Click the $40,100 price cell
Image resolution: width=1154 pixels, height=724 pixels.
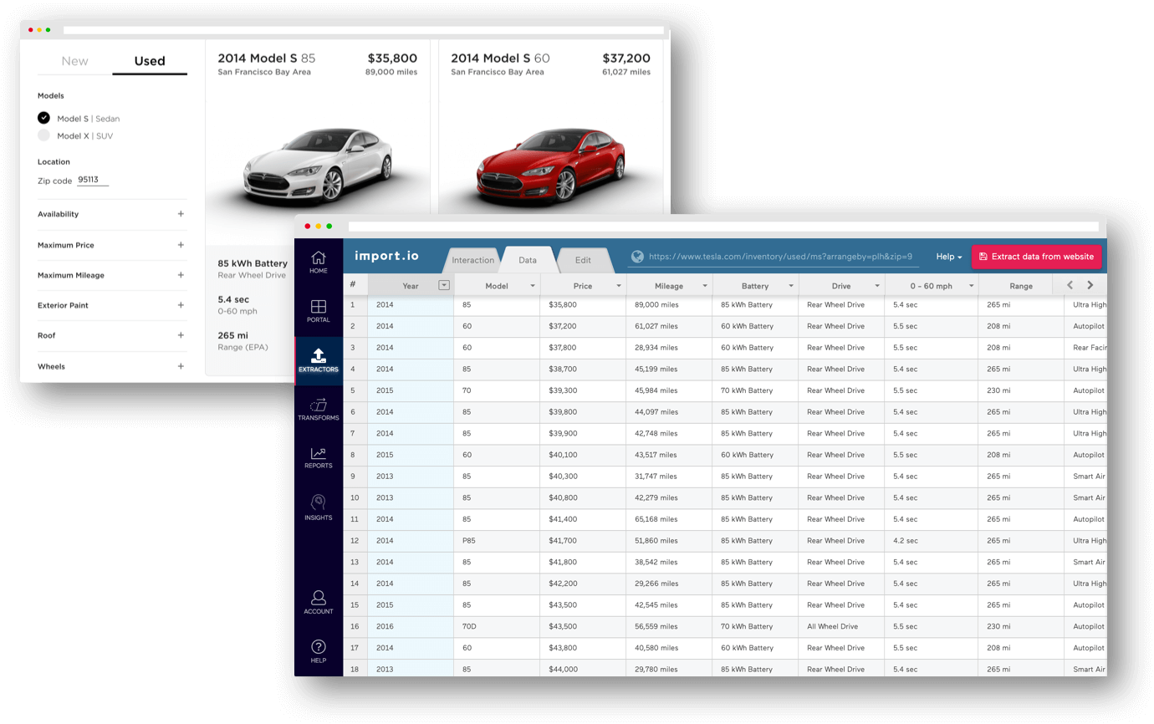[583, 455]
